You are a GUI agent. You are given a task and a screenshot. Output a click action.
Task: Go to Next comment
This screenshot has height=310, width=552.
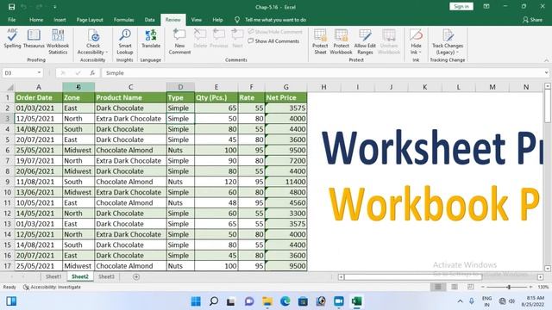click(x=238, y=39)
